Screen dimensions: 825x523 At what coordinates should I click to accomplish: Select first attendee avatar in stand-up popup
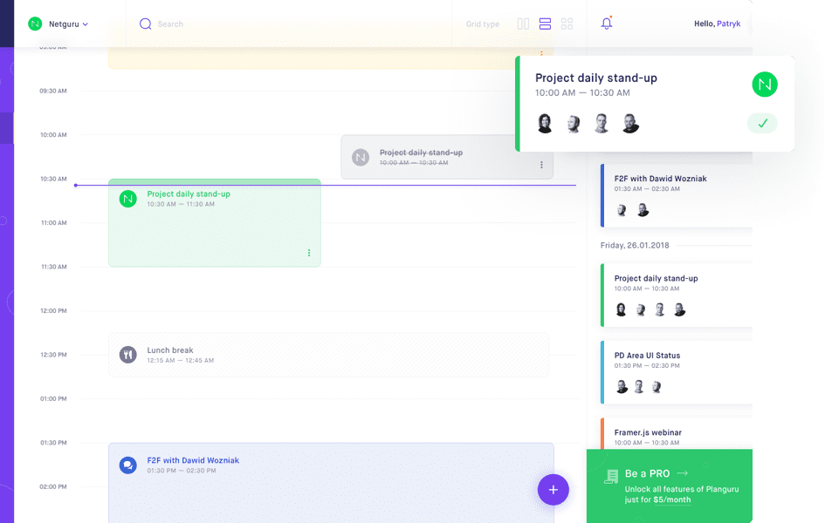(545, 124)
